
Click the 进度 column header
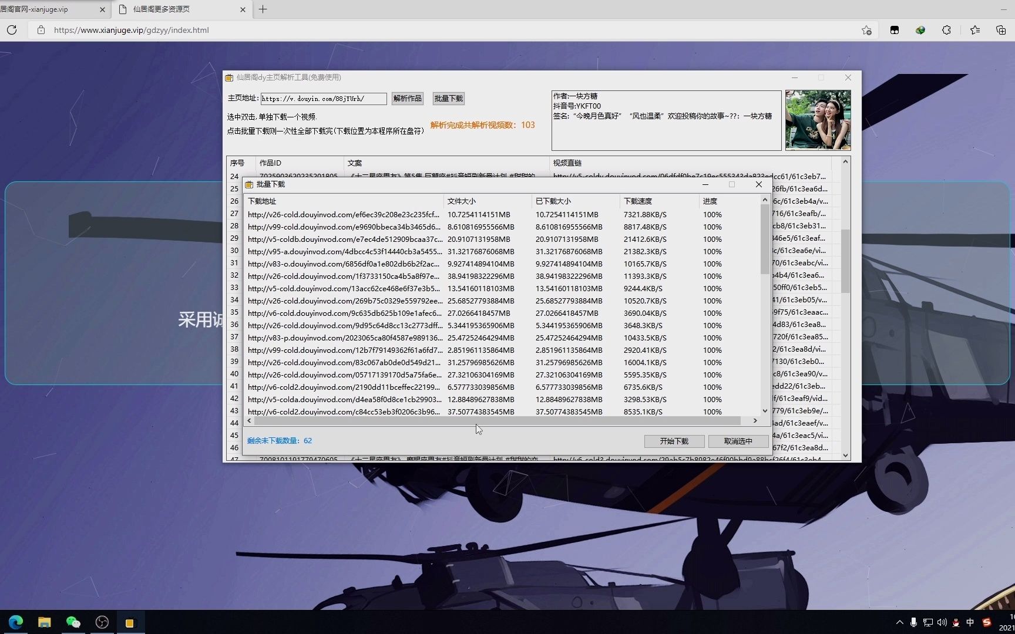coord(730,201)
